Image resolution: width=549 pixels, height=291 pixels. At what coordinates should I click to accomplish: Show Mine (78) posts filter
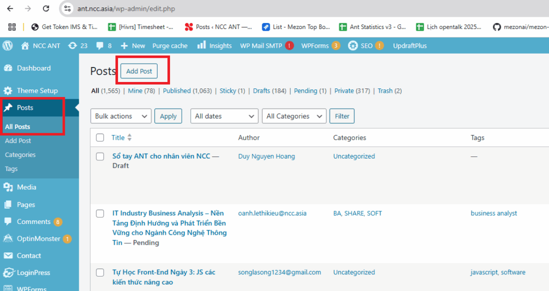click(142, 91)
